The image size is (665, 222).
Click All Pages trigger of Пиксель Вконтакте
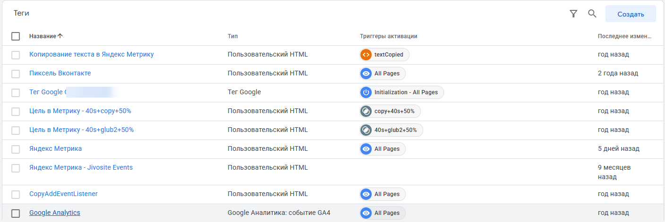[382, 74]
